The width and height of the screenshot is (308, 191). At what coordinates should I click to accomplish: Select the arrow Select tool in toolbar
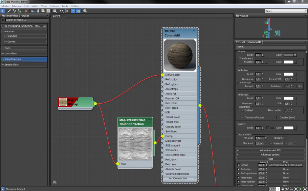point(3,11)
